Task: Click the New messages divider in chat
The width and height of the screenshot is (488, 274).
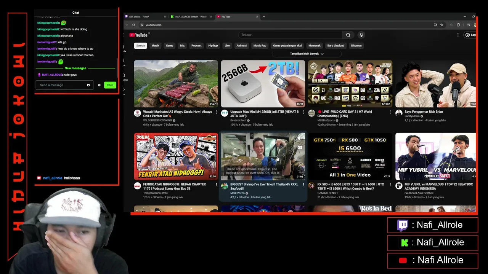Action: click(75, 68)
